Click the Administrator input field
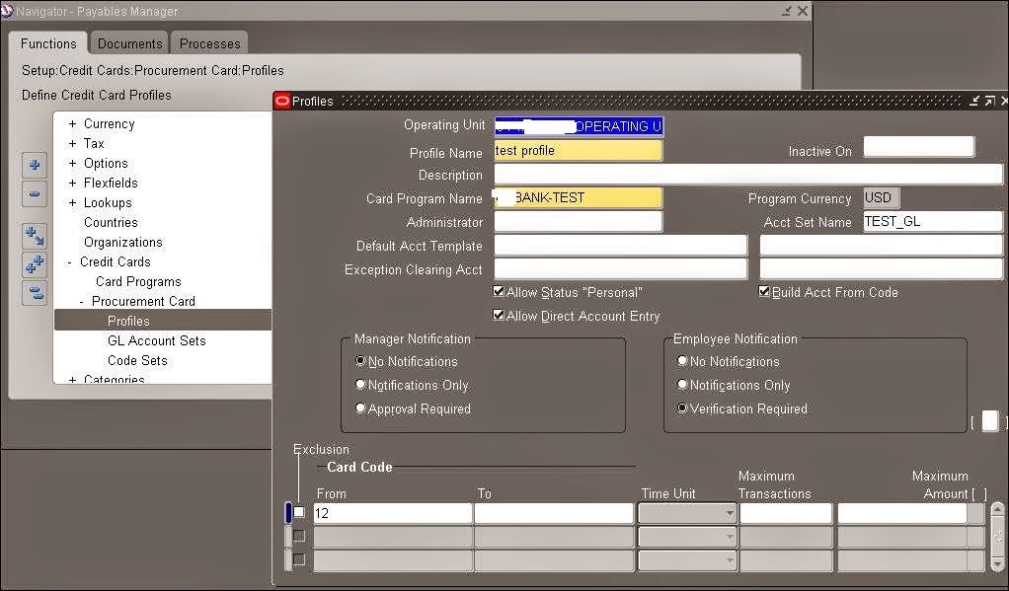 578,221
